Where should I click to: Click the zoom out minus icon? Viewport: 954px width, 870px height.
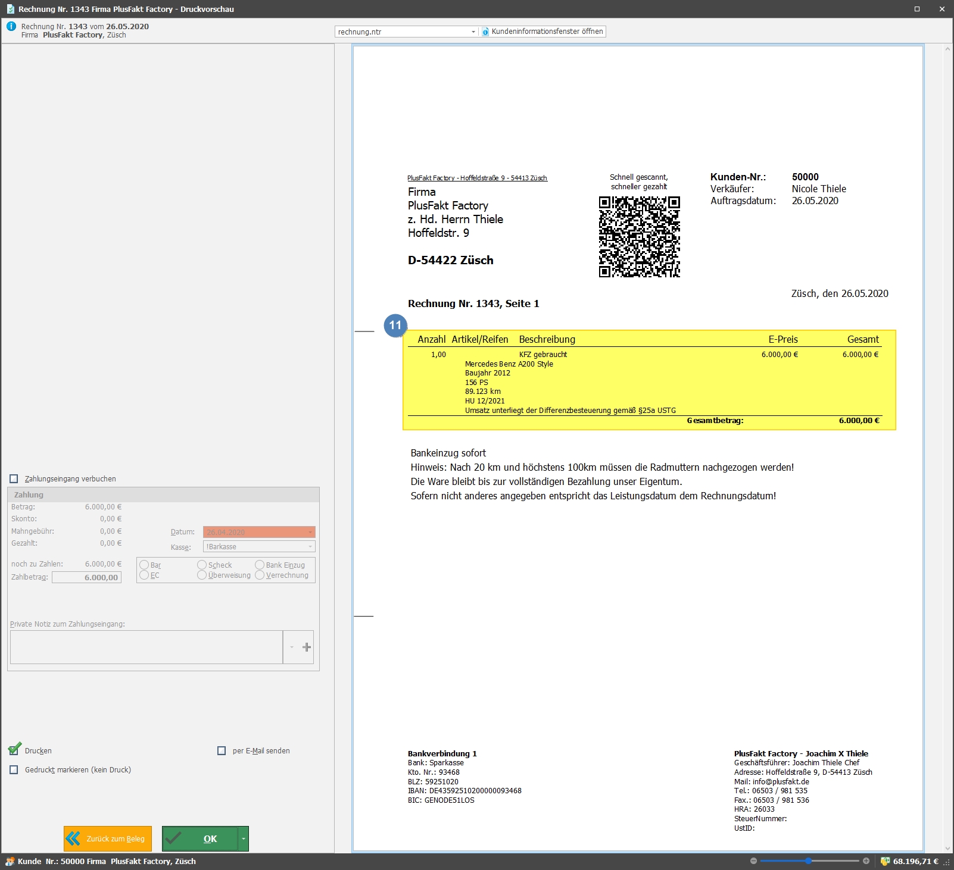point(753,861)
